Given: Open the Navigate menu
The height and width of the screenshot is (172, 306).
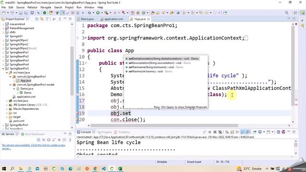Looking at the screenshot, I should (x=46, y=7).
